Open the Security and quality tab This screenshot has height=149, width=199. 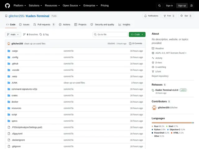click(x=102, y=25)
